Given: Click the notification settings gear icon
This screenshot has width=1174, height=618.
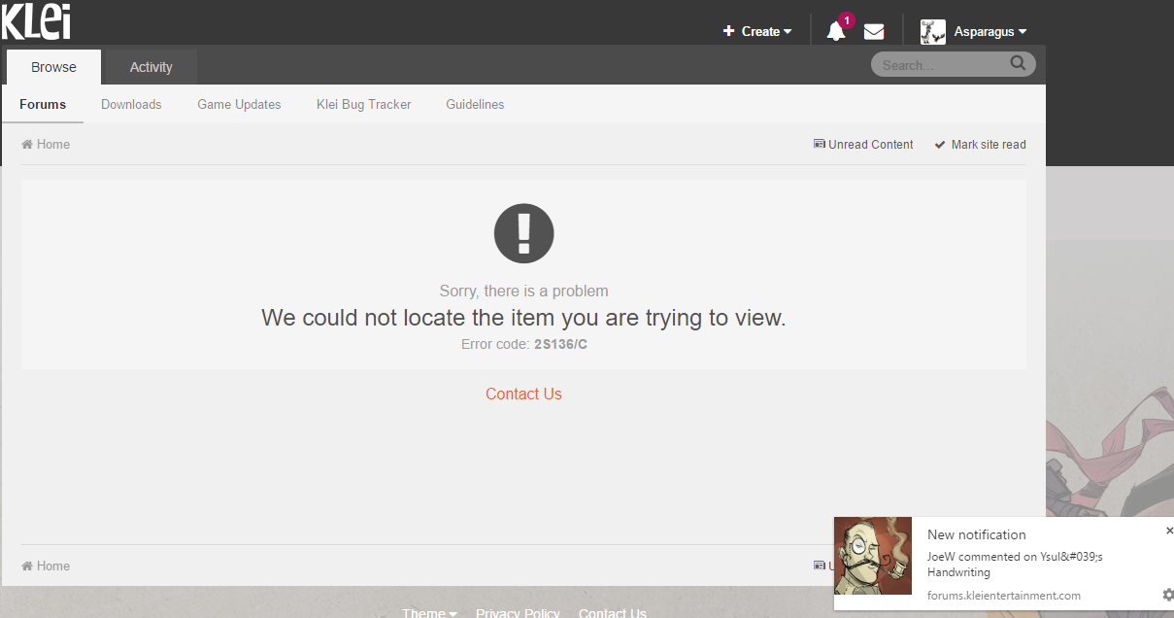Looking at the screenshot, I should [x=1167, y=595].
